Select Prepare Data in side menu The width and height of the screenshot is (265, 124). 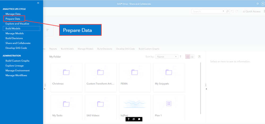tap(13, 19)
